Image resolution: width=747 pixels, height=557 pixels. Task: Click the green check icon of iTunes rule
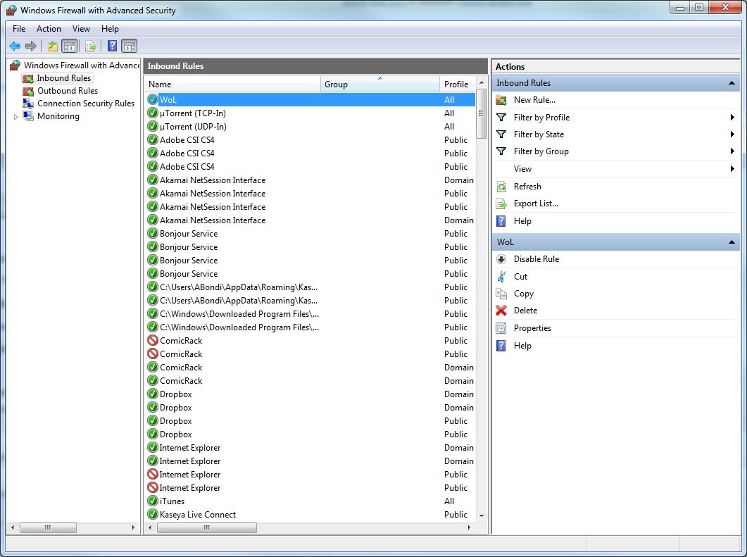coord(153,501)
